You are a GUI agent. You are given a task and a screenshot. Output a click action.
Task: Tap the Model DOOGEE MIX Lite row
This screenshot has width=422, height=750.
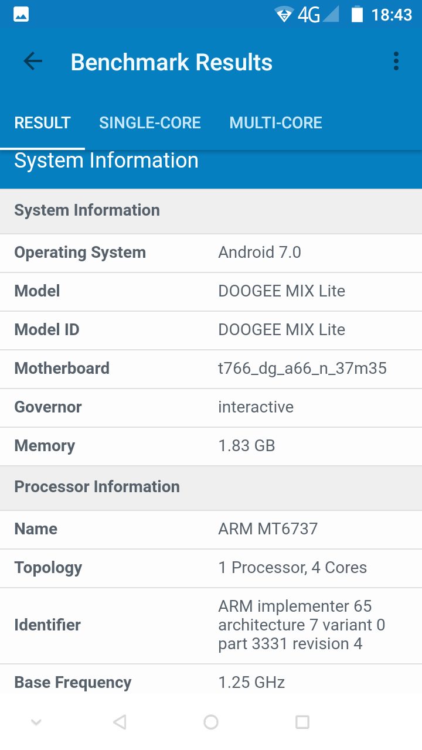pos(211,291)
